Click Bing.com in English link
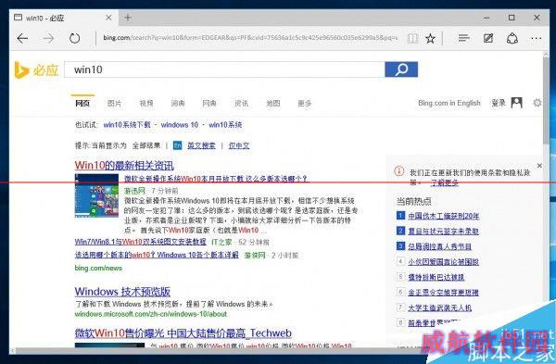The image size is (556, 364). tap(449, 103)
